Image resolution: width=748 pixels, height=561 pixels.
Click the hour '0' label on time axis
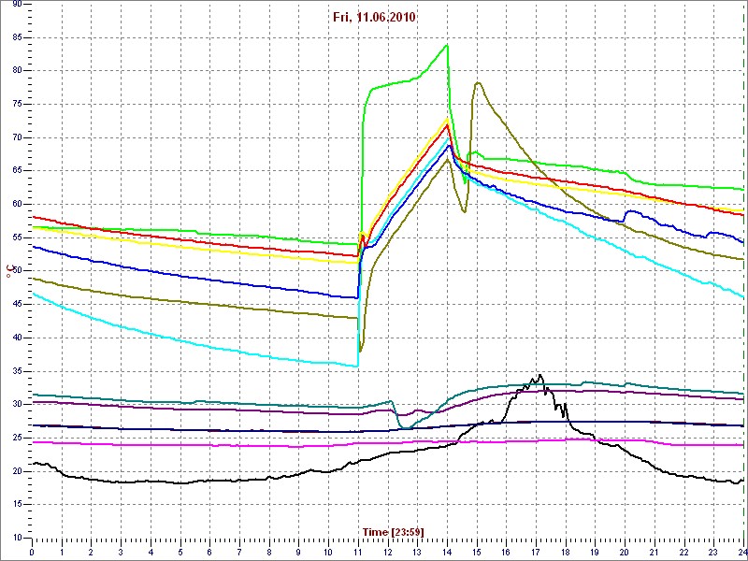pos(32,553)
